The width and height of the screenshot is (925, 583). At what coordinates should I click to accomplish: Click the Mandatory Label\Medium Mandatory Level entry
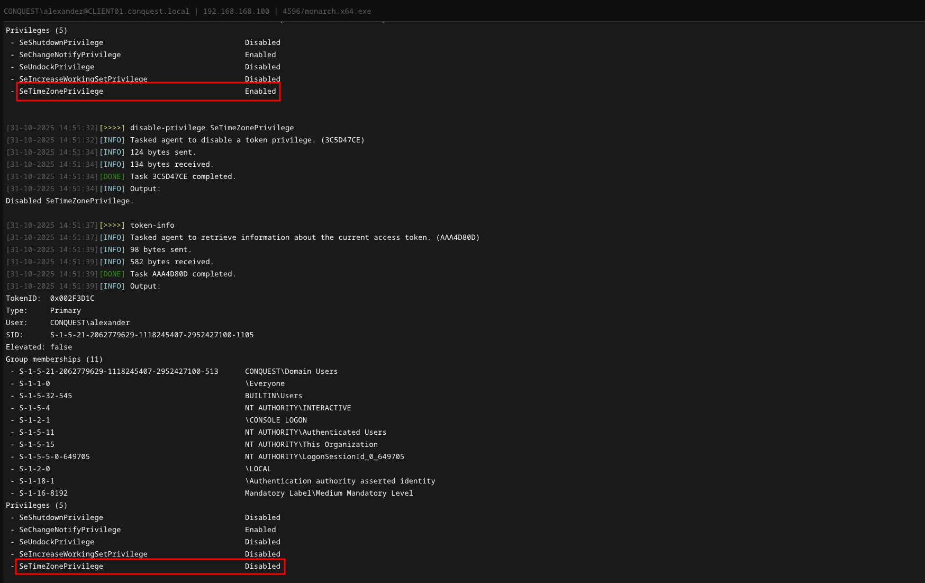click(328, 493)
